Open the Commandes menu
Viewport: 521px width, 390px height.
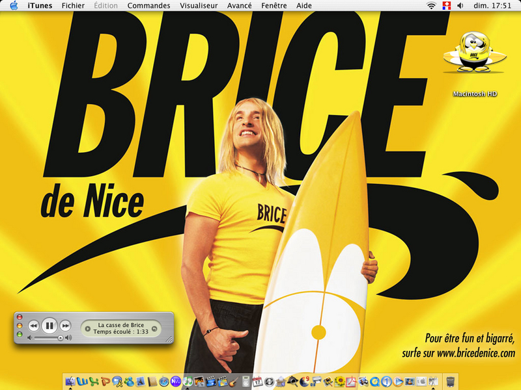tap(149, 6)
